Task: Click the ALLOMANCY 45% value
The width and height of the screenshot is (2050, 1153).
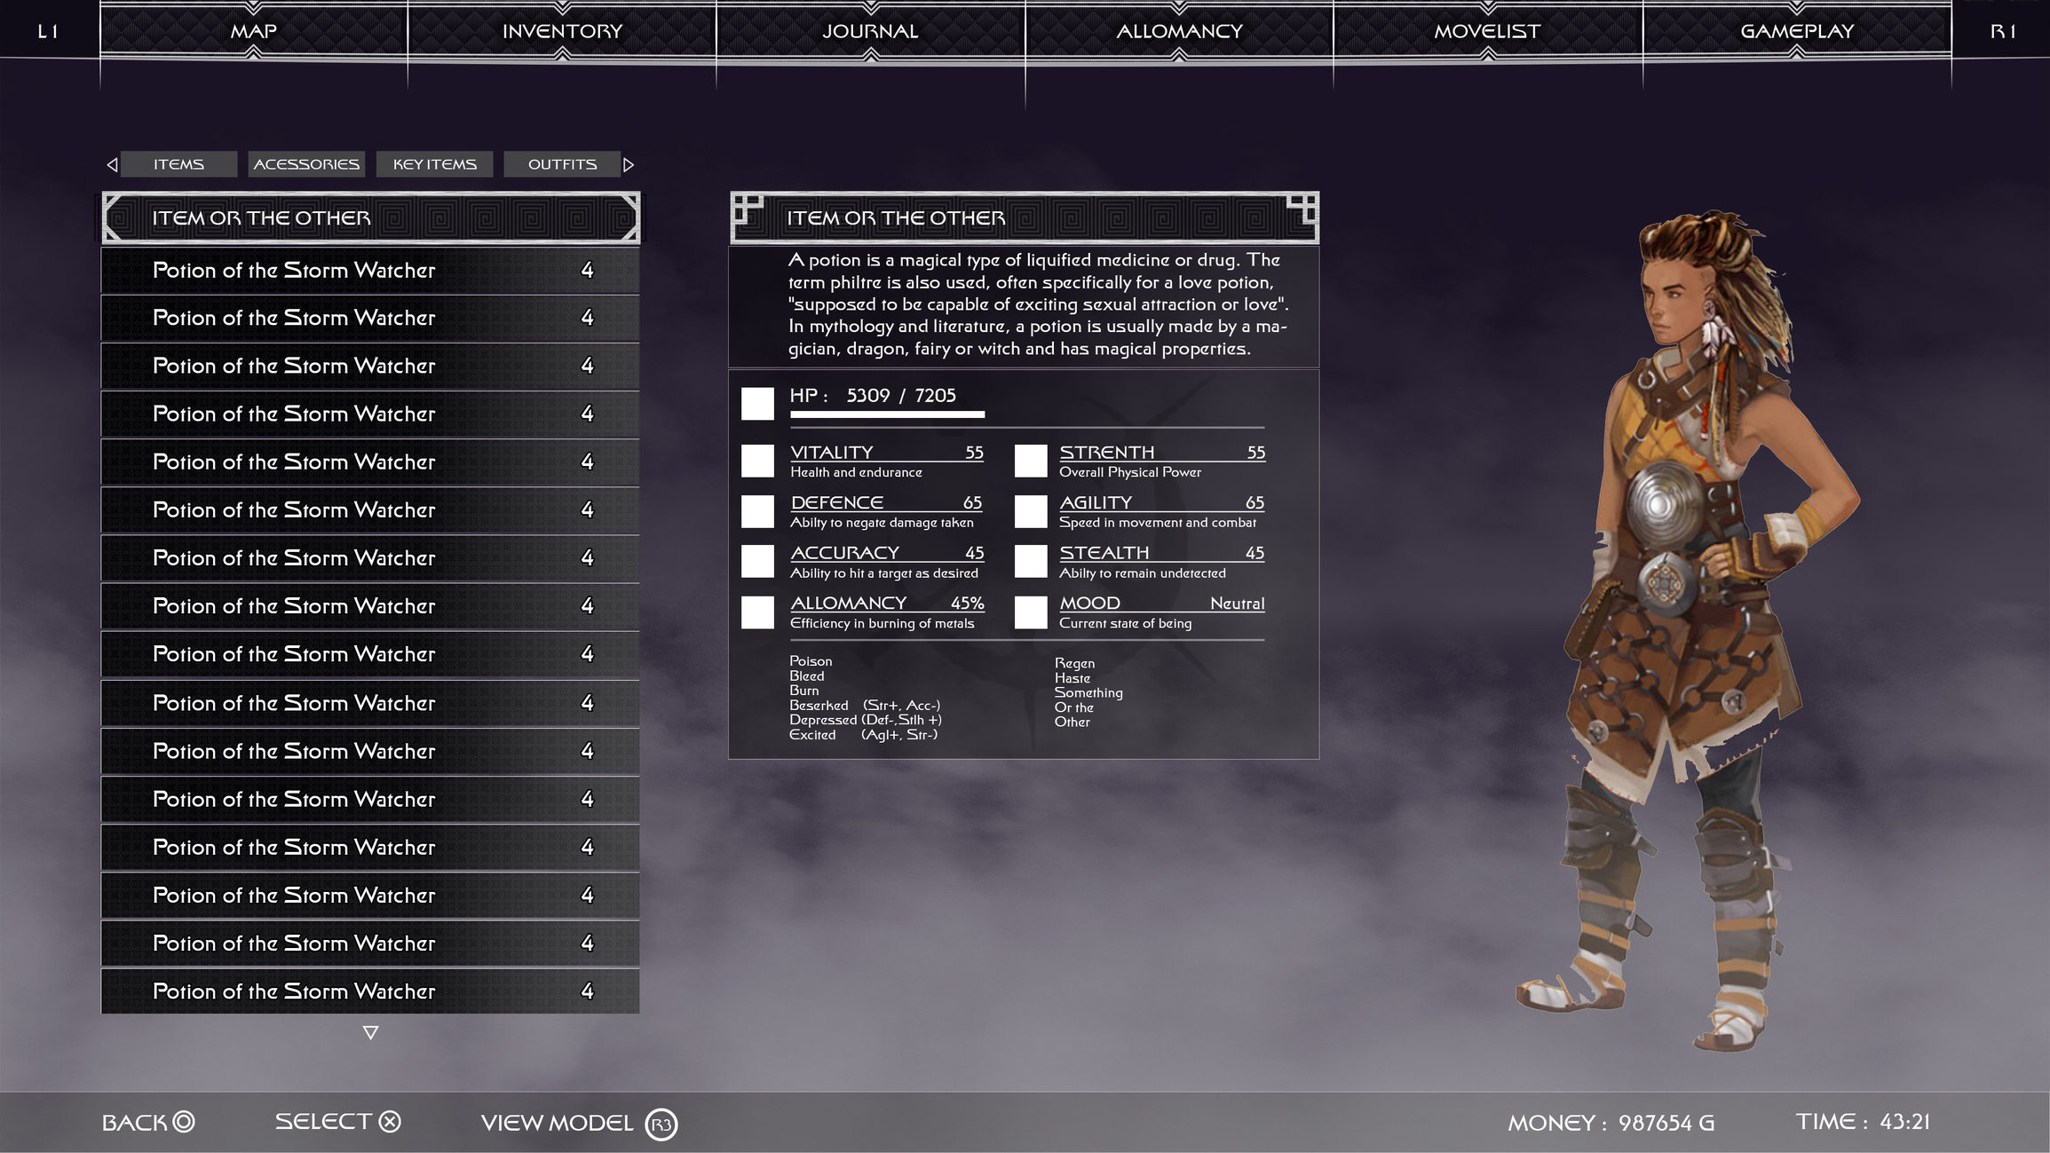Action: coord(967,604)
